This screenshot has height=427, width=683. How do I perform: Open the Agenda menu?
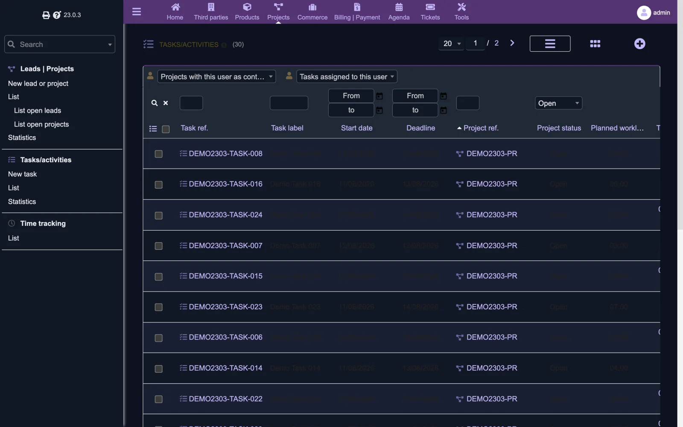click(399, 12)
